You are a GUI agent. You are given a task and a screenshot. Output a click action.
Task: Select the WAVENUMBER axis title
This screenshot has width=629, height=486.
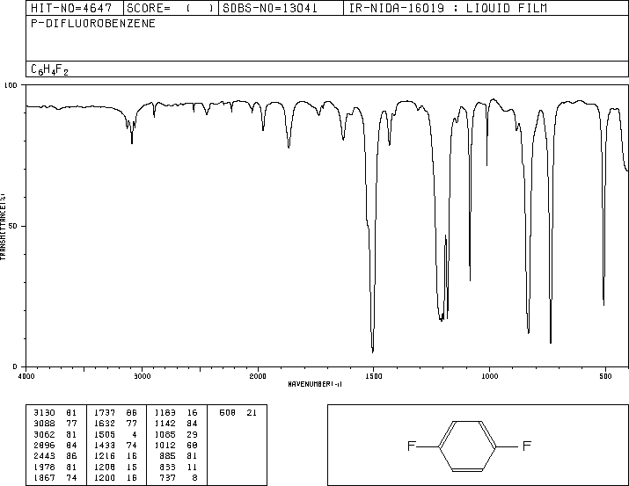(x=315, y=384)
